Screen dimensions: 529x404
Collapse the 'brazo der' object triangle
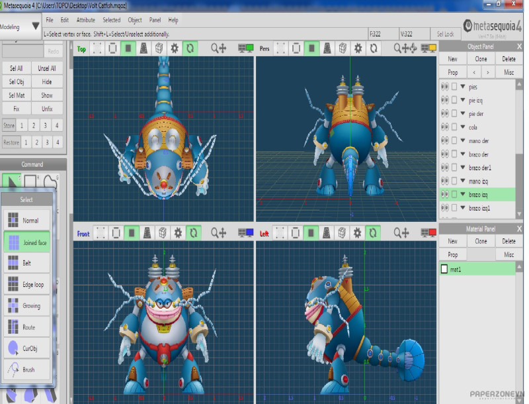tap(463, 154)
